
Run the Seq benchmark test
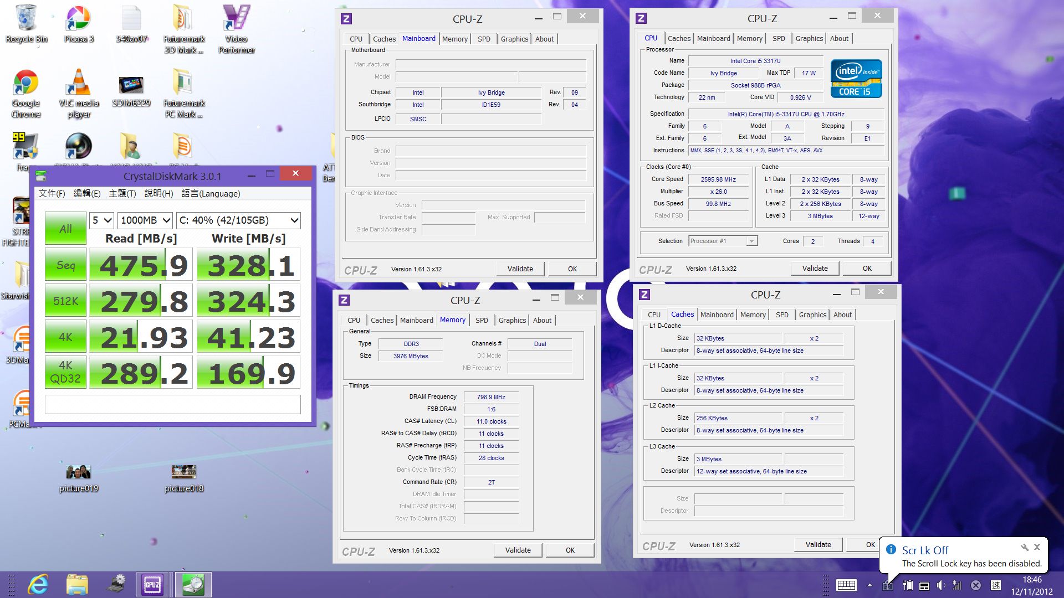pos(65,265)
